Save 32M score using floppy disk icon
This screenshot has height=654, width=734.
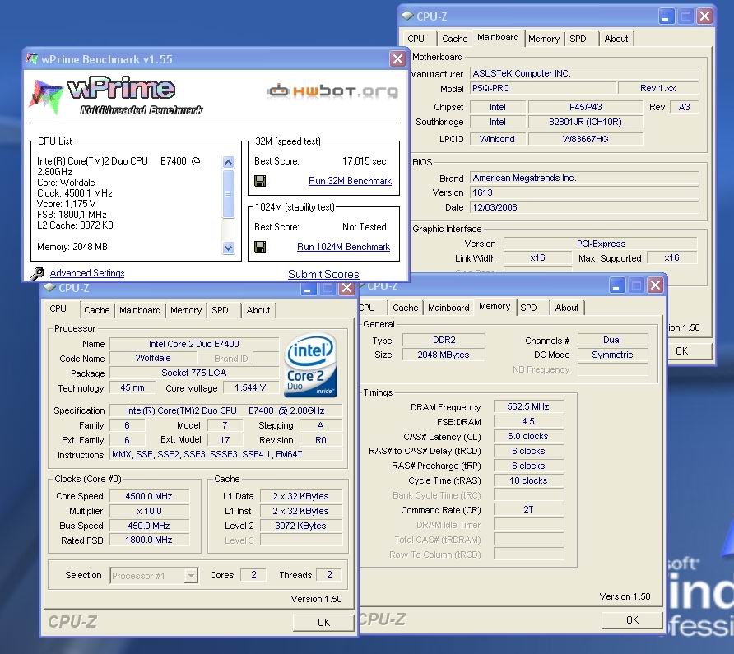pos(260,181)
